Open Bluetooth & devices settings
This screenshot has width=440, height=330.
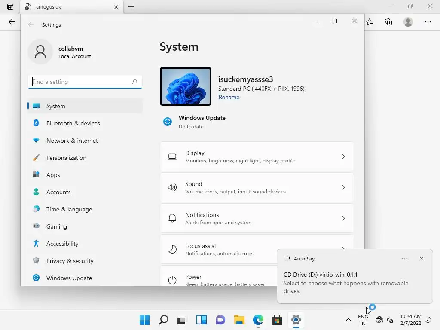[x=85, y=123]
